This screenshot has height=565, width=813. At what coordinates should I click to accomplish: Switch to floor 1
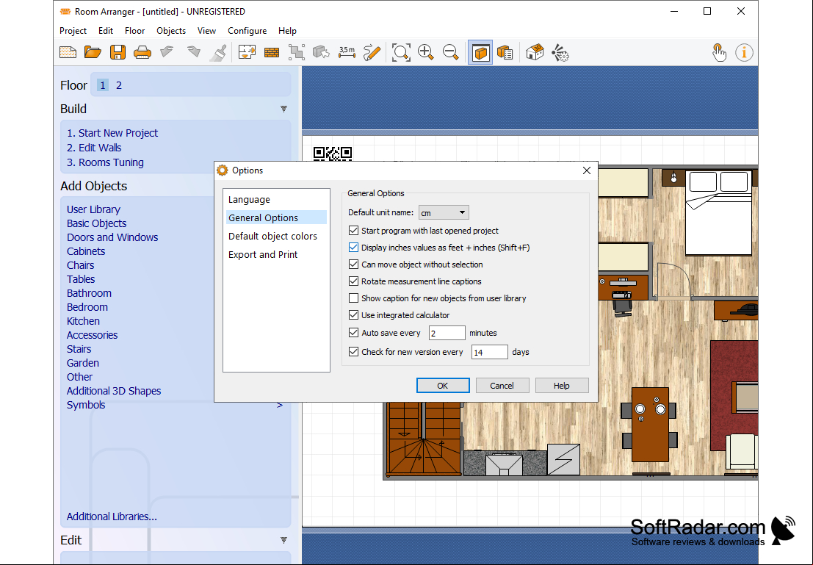(103, 86)
